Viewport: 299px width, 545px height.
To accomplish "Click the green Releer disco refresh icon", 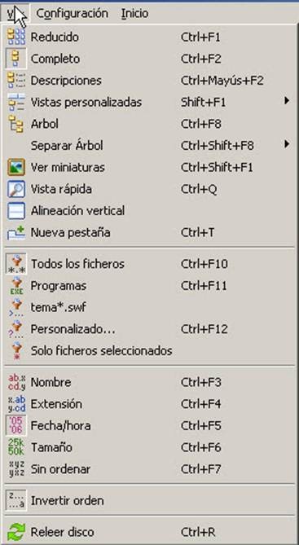I will [x=16, y=532].
